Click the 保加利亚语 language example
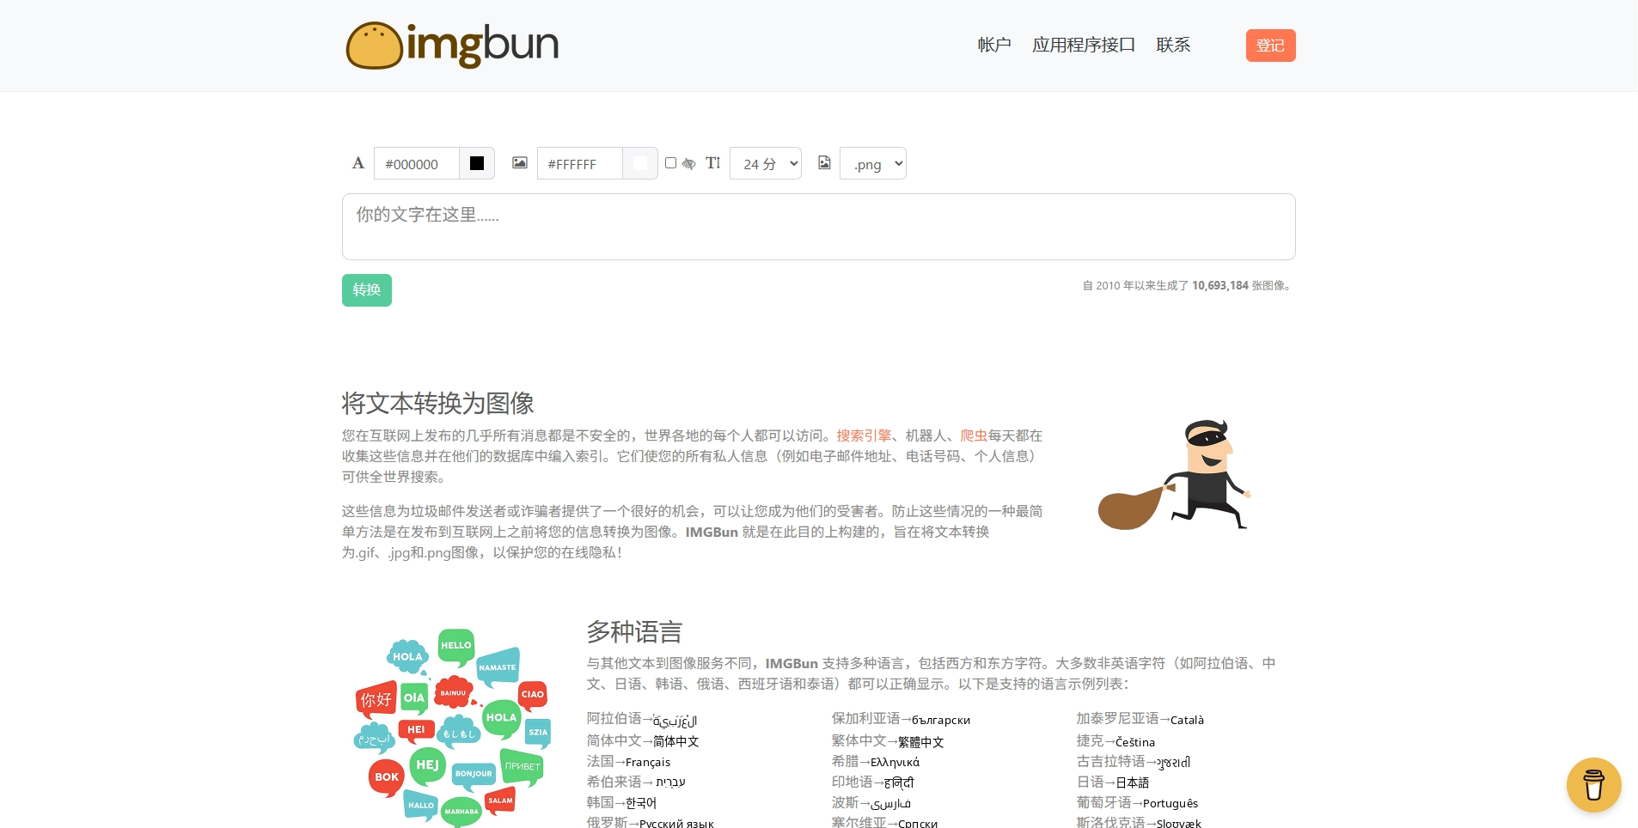Viewport: 1638px width, 828px height. [x=902, y=720]
